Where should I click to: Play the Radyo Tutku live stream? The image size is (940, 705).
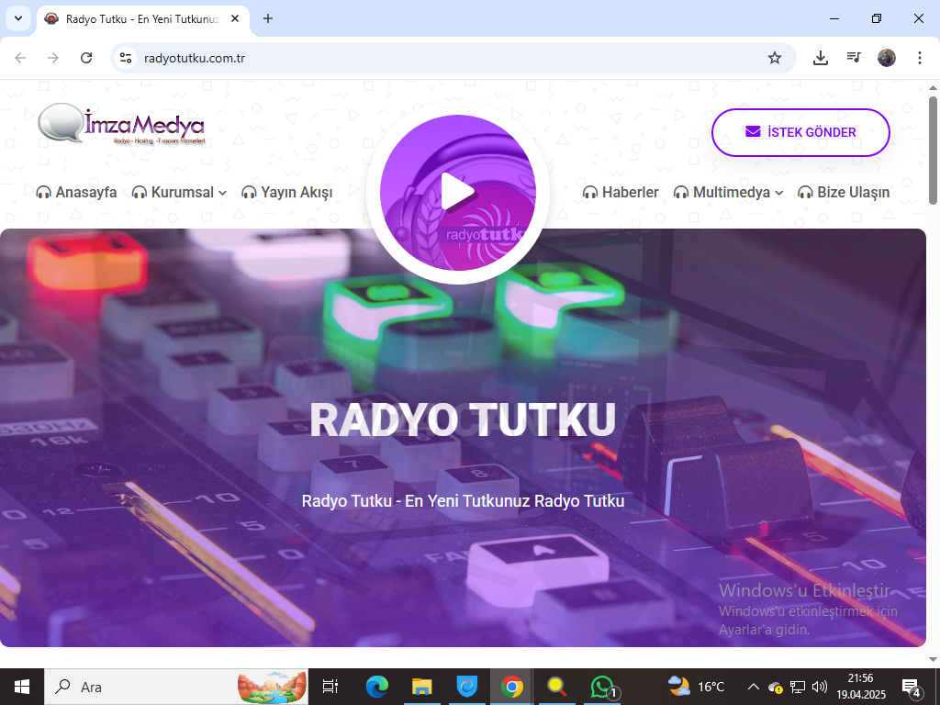[x=458, y=192]
